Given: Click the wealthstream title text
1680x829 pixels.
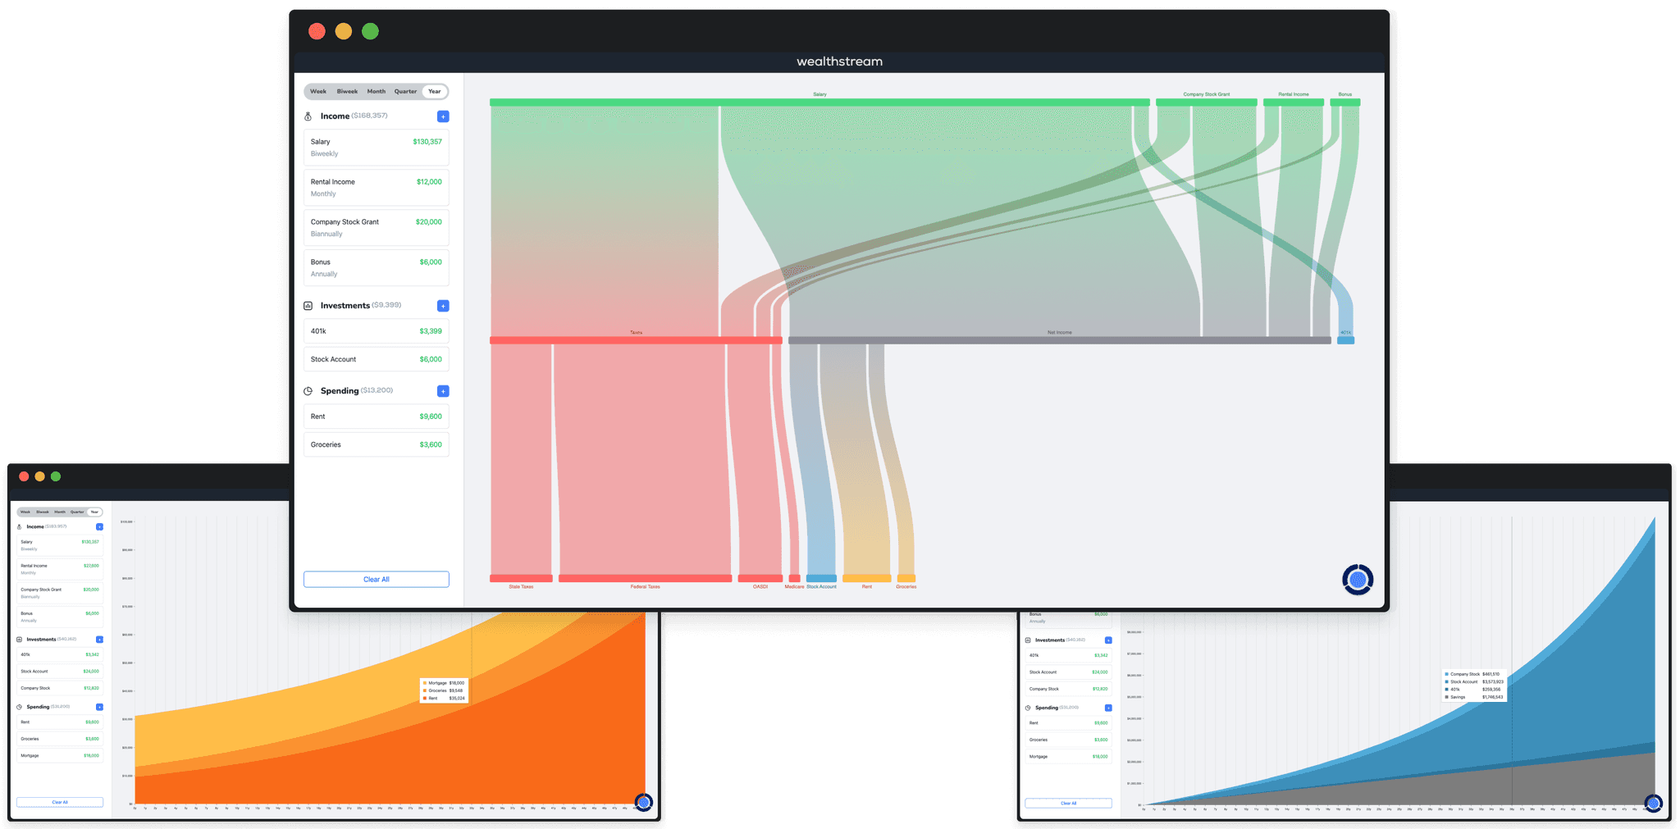Looking at the screenshot, I should point(839,61).
